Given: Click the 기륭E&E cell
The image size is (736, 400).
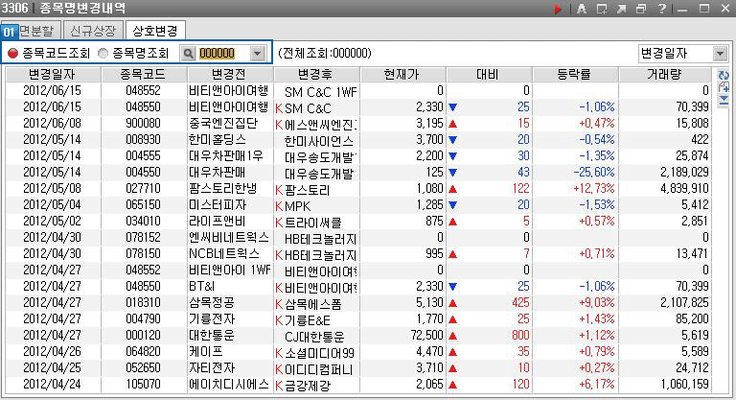Looking at the screenshot, I should [316, 319].
